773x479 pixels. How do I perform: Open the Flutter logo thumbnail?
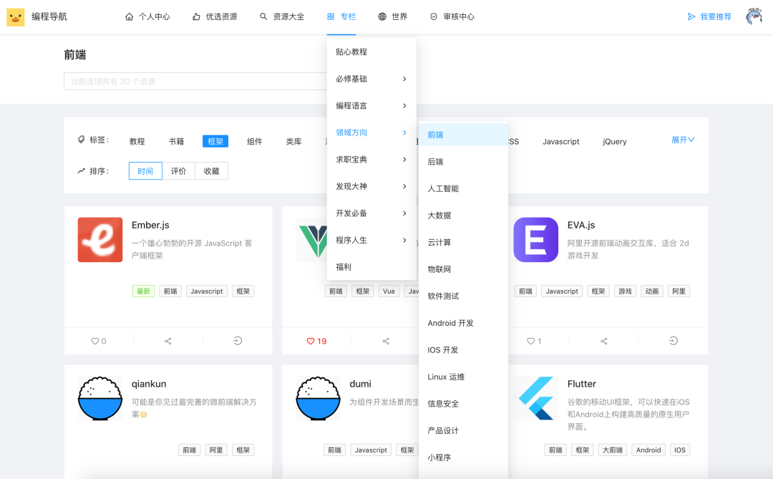[x=535, y=398]
